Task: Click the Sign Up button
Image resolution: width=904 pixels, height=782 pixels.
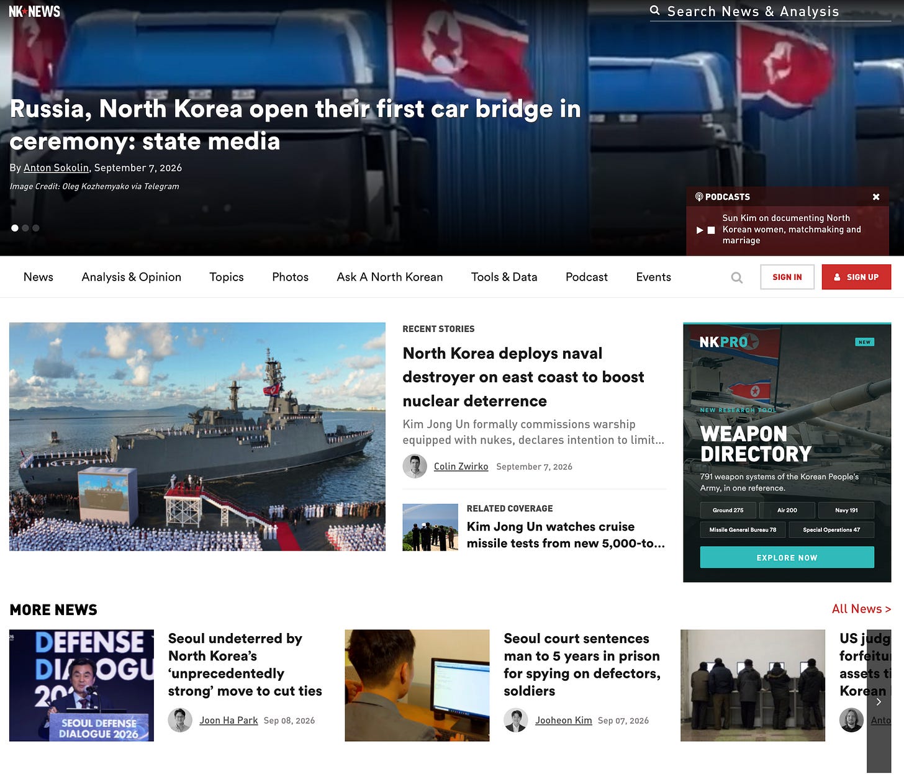Action: (856, 277)
